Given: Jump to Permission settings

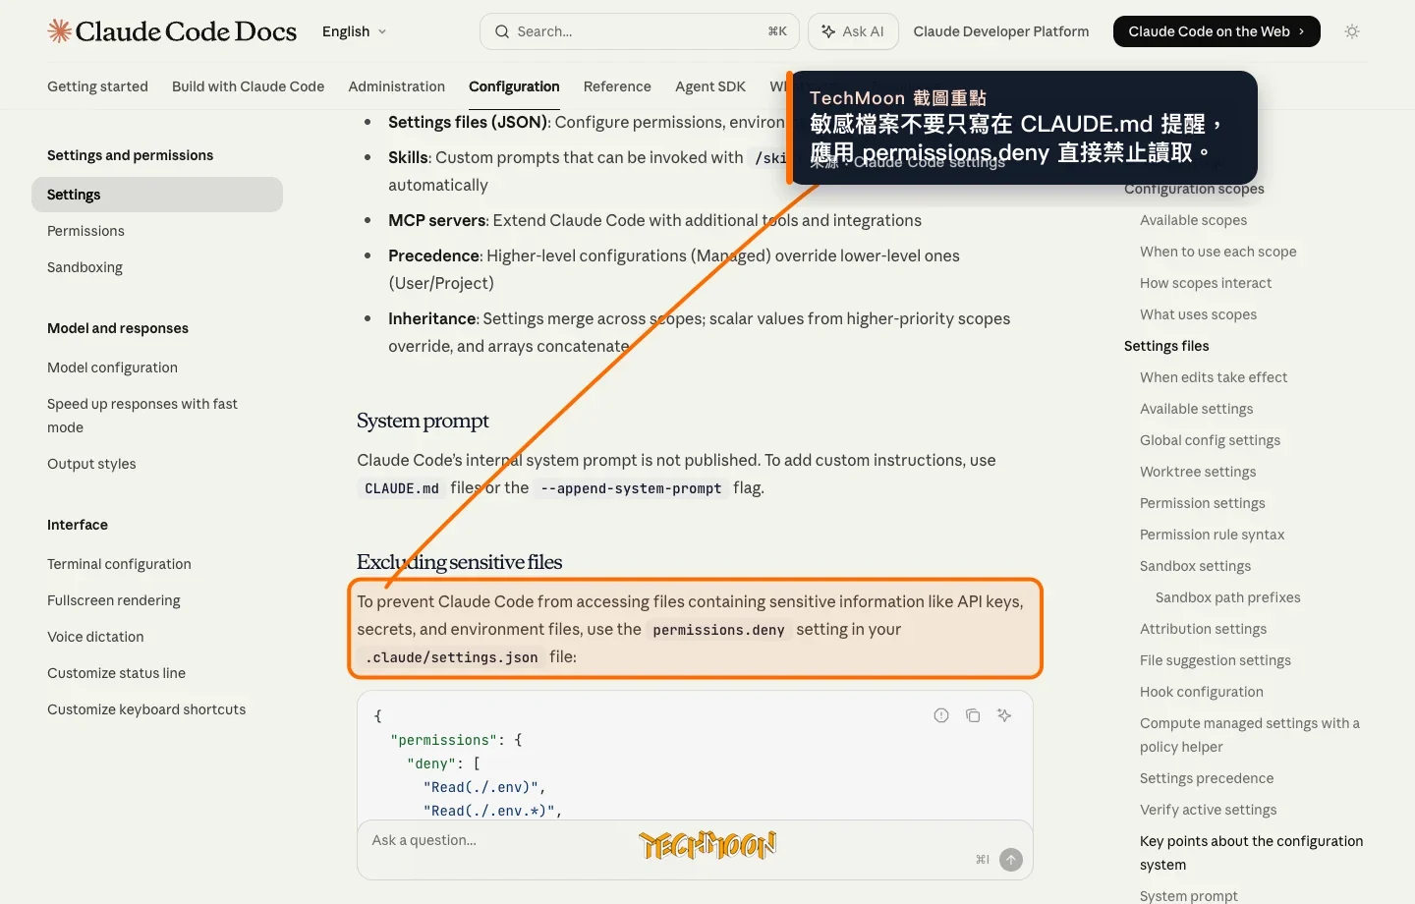Looking at the screenshot, I should coord(1202,503).
